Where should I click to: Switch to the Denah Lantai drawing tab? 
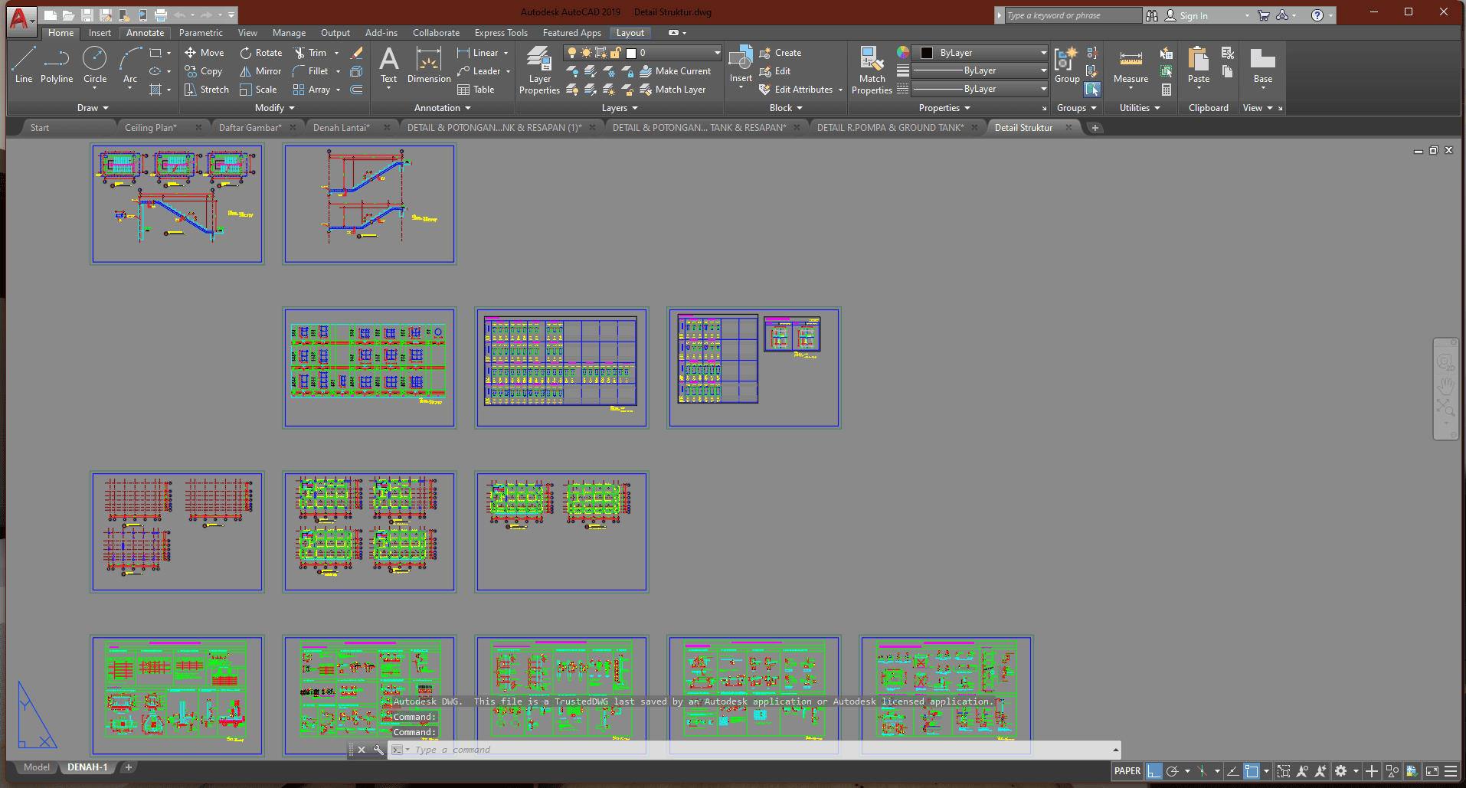pos(341,128)
